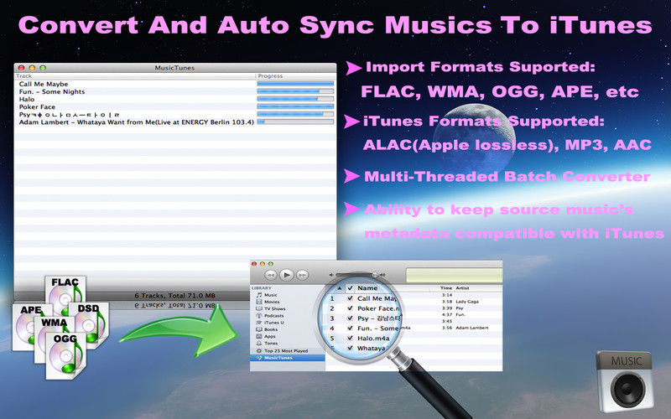
Task: Open TV Shows in the iTunes sidebar
Action: pos(274,308)
